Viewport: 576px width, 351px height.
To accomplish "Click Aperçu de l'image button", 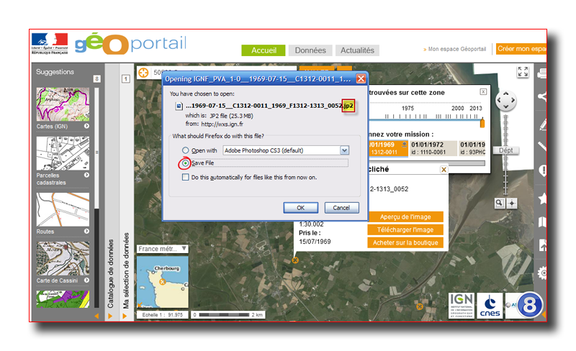I will pos(405,216).
